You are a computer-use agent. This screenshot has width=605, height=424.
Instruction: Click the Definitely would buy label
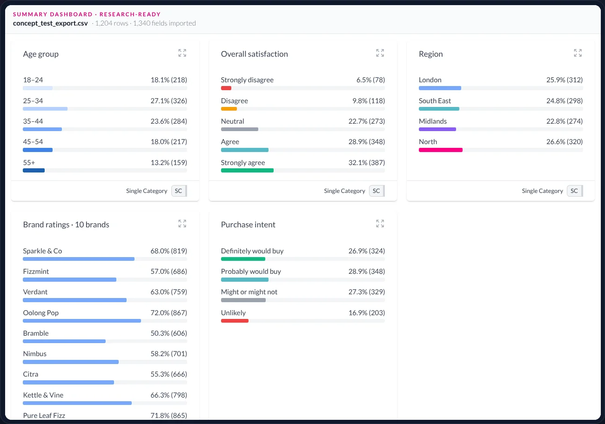point(252,251)
